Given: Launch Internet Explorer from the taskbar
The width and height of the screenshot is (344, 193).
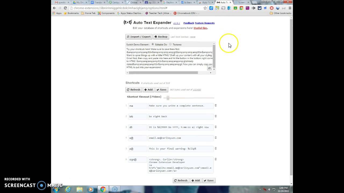Looking at the screenshot, I should (68, 190).
